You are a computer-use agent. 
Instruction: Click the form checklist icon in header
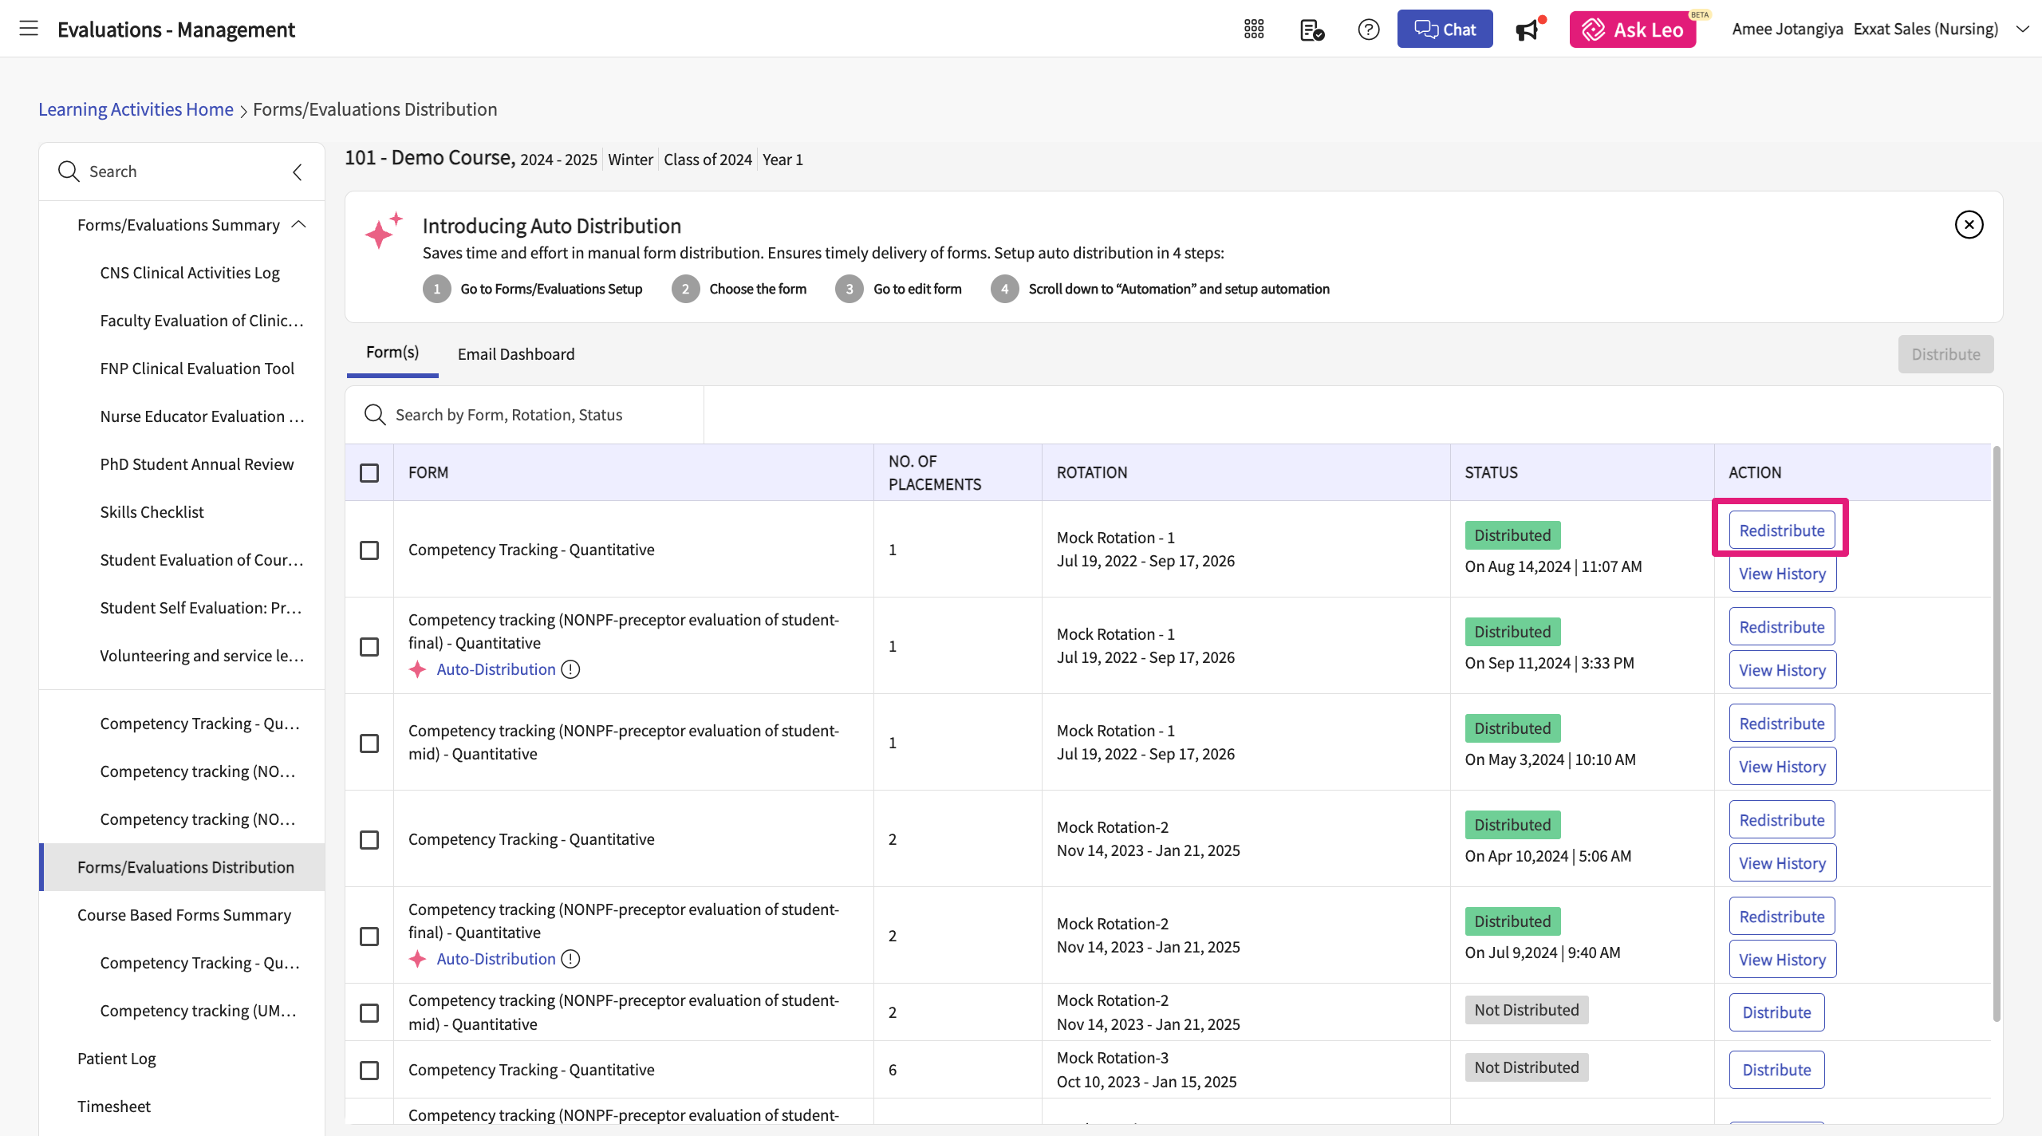pos(1311,30)
